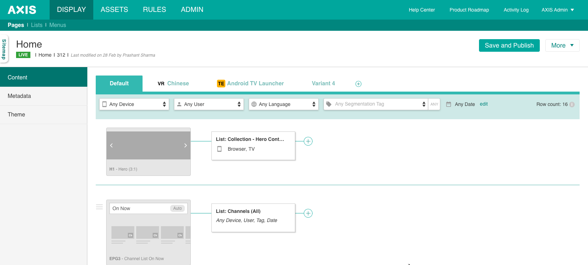Image resolution: width=588 pixels, height=265 pixels.
Task: Click the LIVE status badge
Action: (x=23, y=55)
